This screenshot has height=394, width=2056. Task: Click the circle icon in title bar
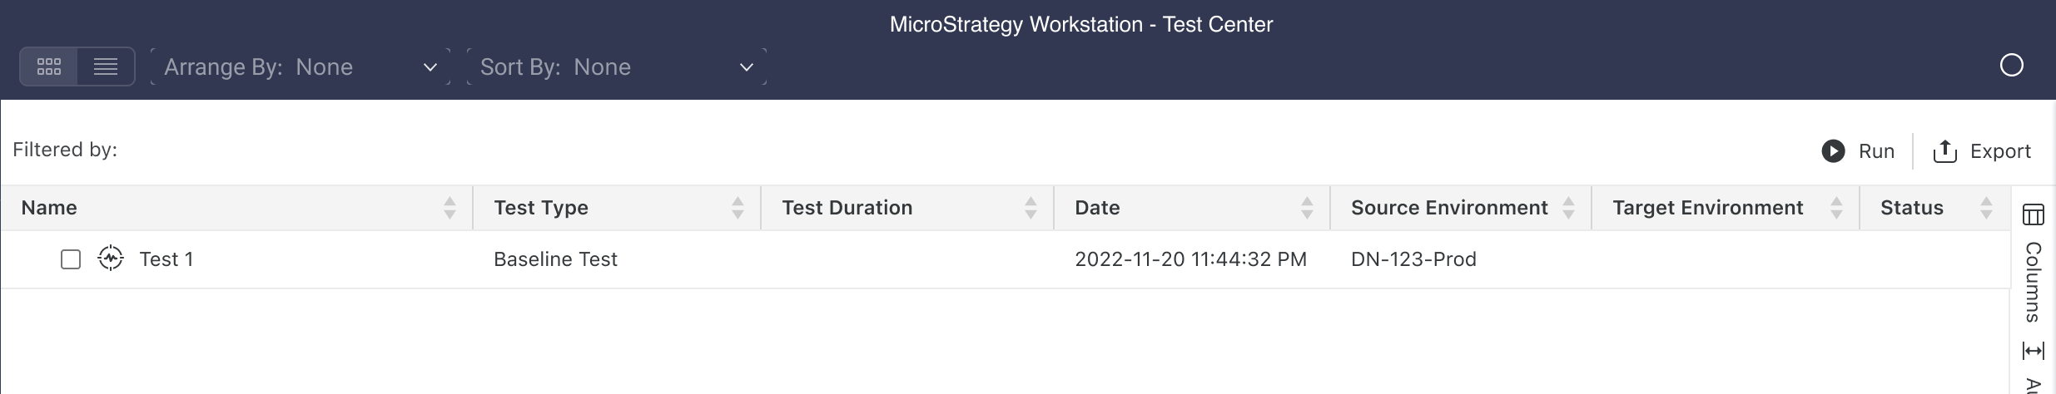pos(2011,65)
